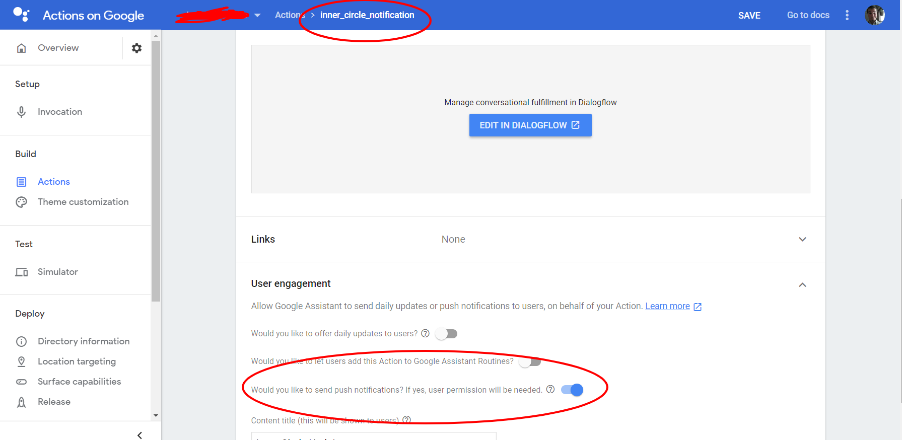902x440 pixels.
Task: Click the sidebar scrollbar up arrow
Action: point(156,36)
